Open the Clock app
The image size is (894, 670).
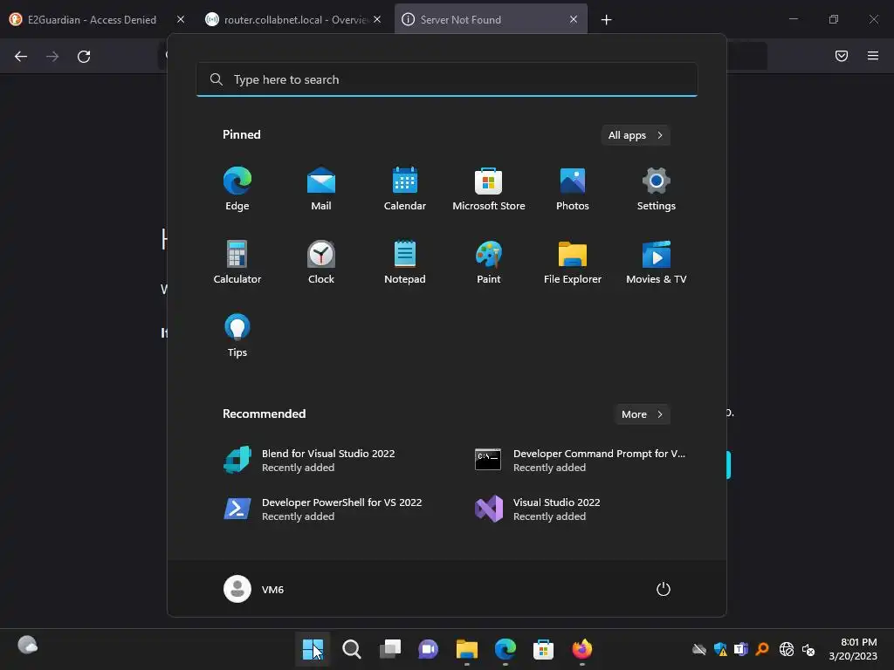[x=321, y=262]
